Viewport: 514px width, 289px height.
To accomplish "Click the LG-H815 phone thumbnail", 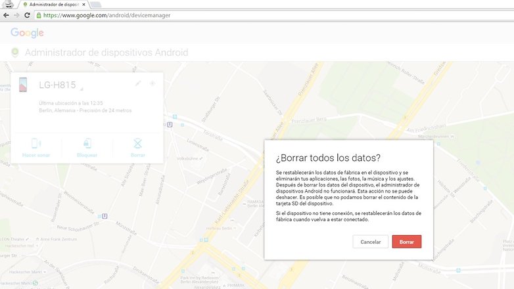I will tap(23, 85).
